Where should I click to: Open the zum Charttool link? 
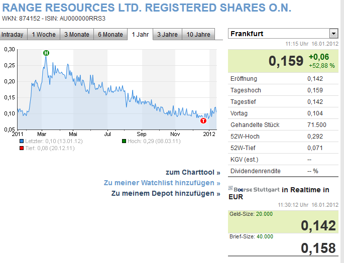coord(193,173)
